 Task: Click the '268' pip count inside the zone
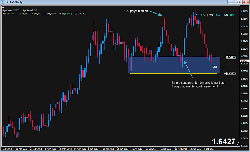tap(215, 67)
